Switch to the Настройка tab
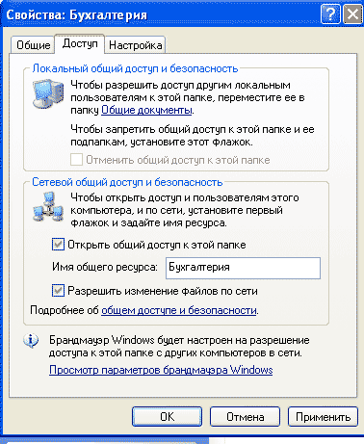364x444 pixels. tap(135, 45)
